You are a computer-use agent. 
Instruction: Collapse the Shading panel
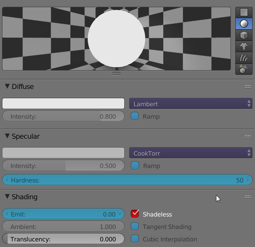(x=7, y=196)
